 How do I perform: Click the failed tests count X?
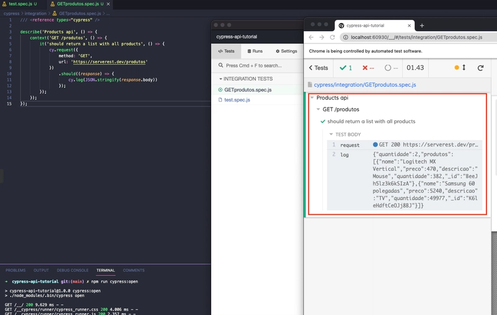click(368, 68)
